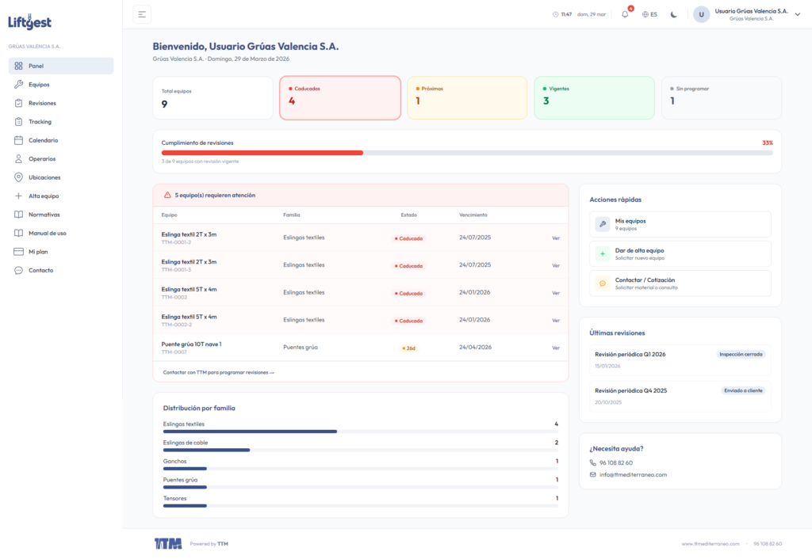The height and width of the screenshot is (559, 812).
Task: Click the Mi plan card icon
Action: (x=18, y=252)
